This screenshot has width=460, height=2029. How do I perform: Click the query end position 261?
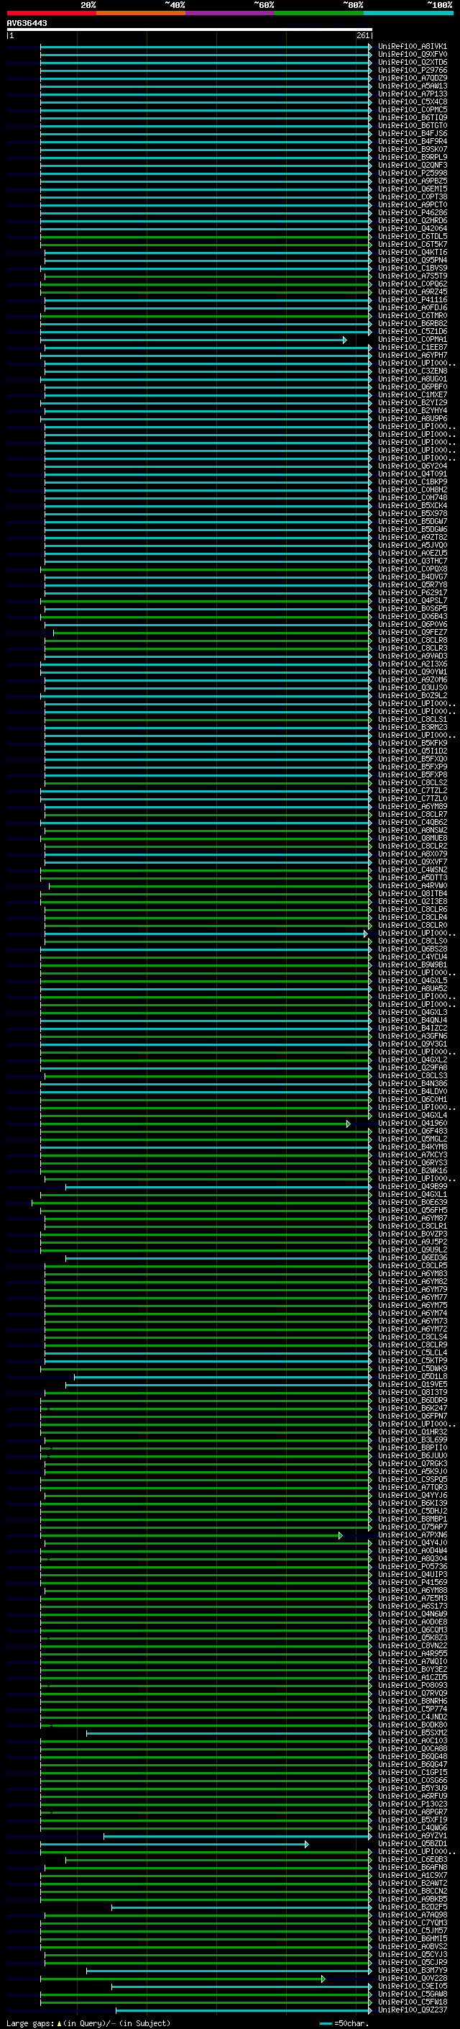pyautogui.click(x=362, y=35)
